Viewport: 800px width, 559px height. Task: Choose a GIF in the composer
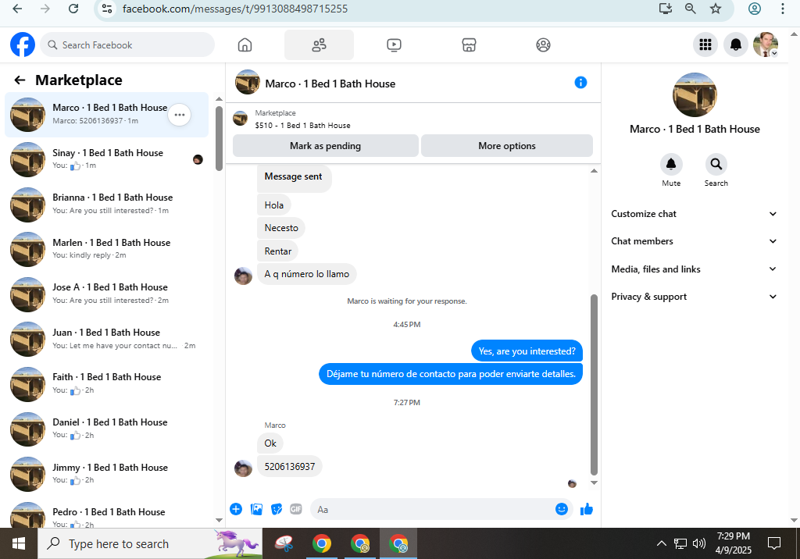[296, 509]
